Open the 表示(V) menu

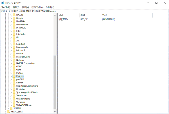(25, 7)
